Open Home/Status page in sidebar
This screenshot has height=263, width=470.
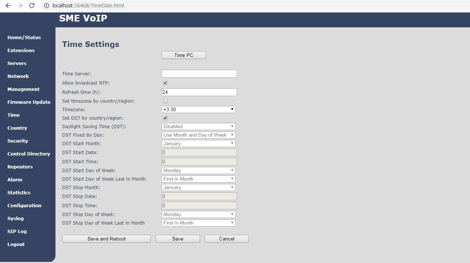(x=24, y=37)
